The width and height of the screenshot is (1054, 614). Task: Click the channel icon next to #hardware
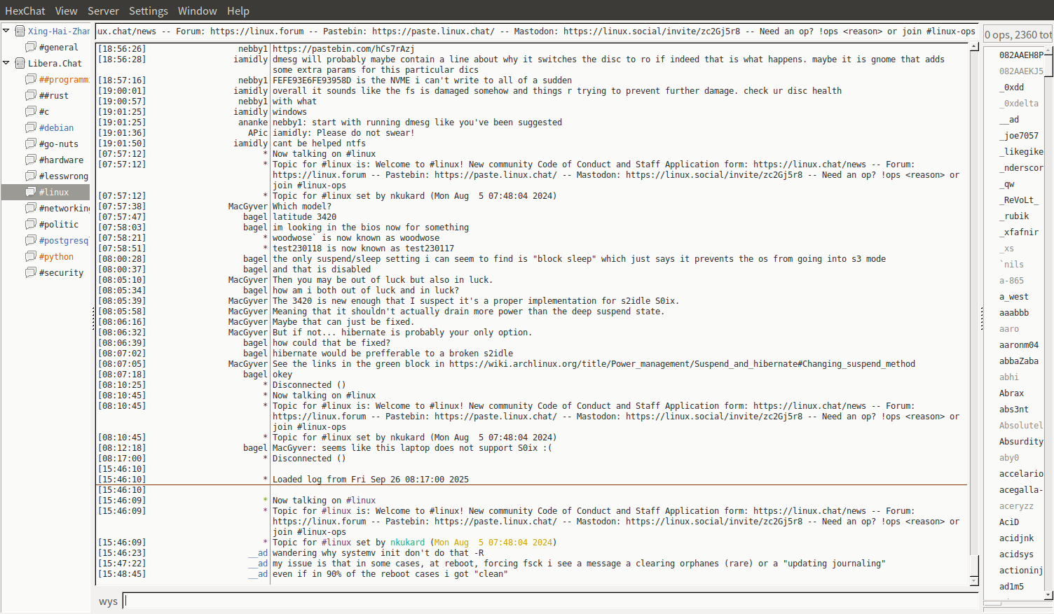31,160
